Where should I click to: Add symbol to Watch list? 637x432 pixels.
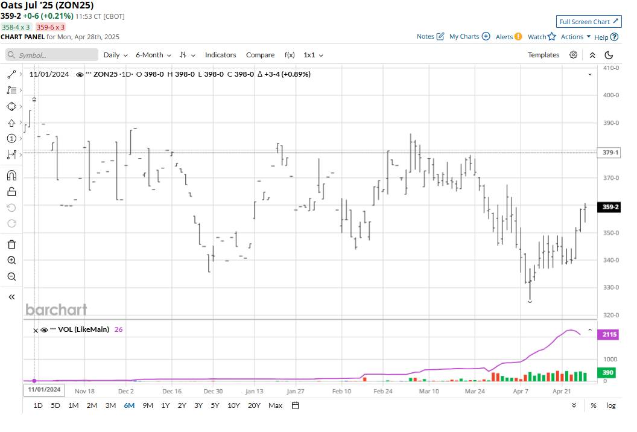[x=542, y=37]
